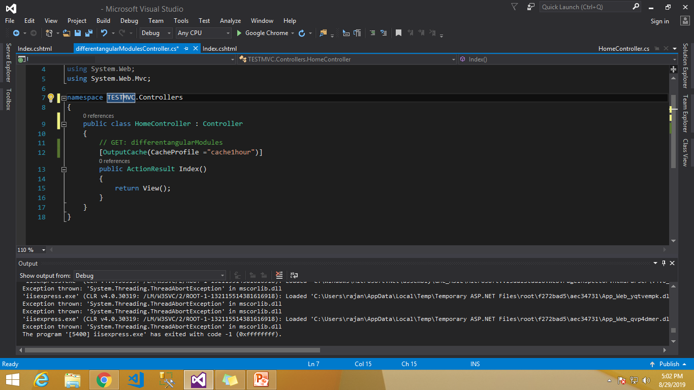Click the New Project toolbar icon
Screen dimensions: 694x390
point(49,33)
